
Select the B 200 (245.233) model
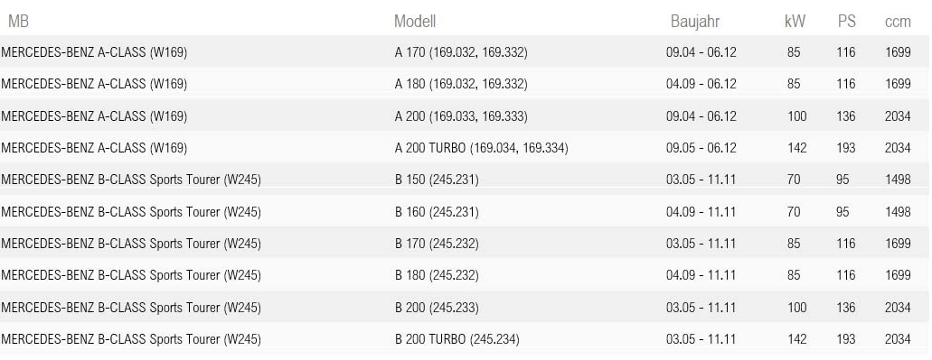pyautogui.click(x=437, y=308)
